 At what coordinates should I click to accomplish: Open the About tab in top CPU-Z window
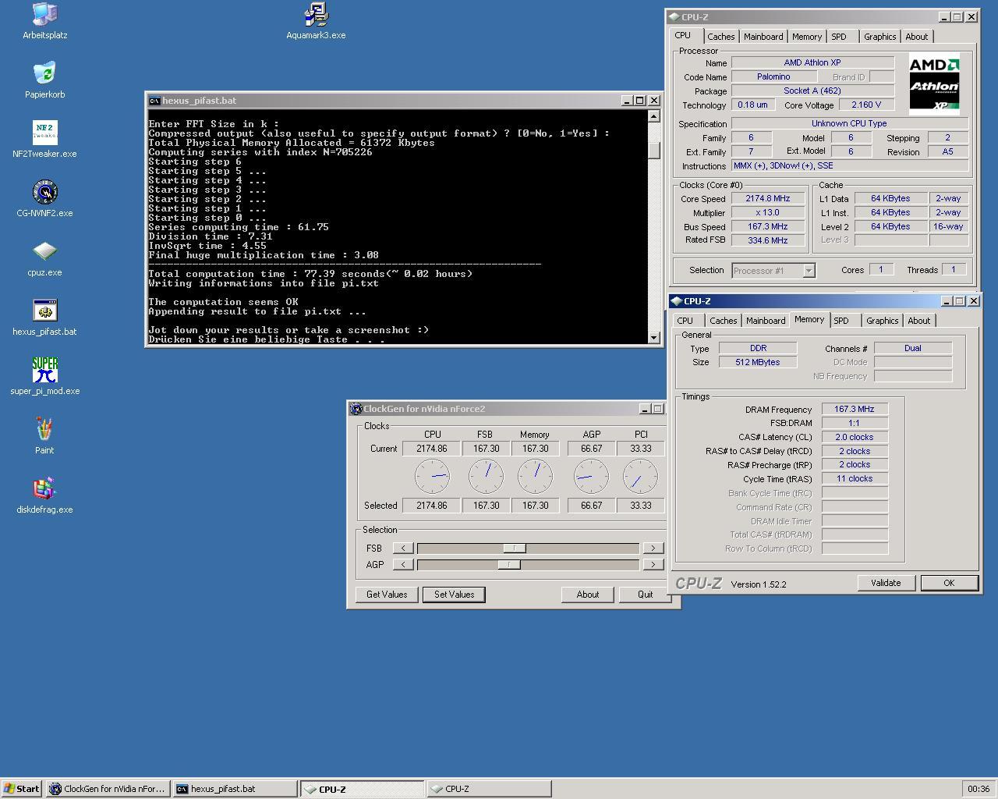click(x=917, y=37)
